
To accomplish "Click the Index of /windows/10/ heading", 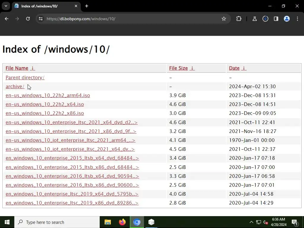I will (56, 49).
